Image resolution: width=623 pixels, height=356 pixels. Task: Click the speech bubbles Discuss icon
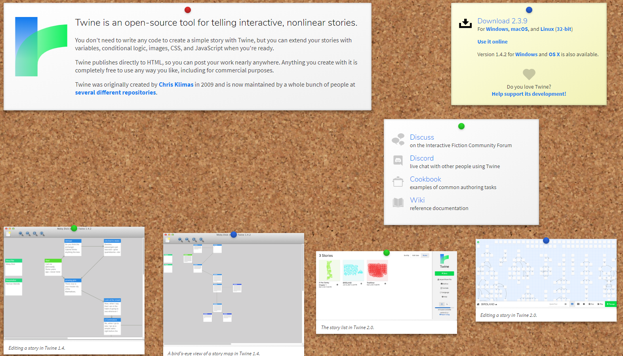click(398, 140)
